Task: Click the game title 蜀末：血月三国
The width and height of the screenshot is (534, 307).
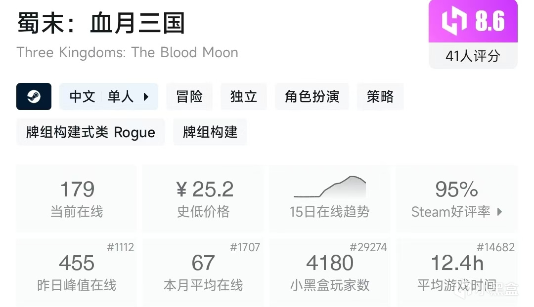Action: pyautogui.click(x=101, y=23)
